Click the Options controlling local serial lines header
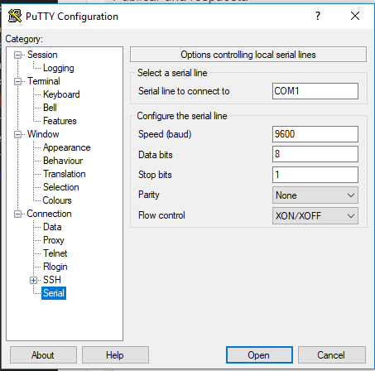The image size is (375, 371). tap(248, 55)
